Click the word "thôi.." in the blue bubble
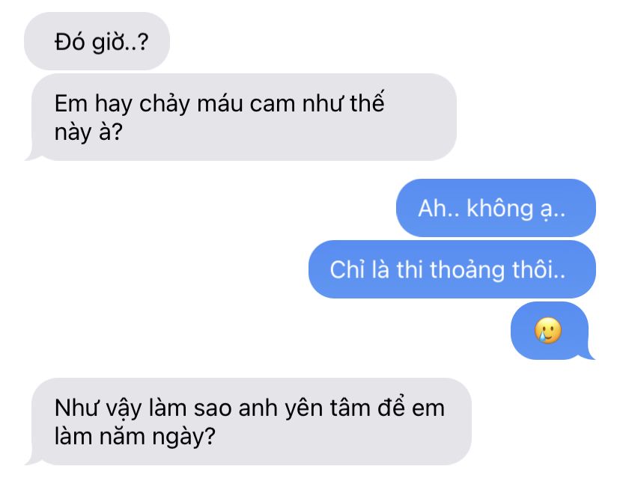Image resolution: width=620 pixels, height=481 pixels. (x=538, y=269)
